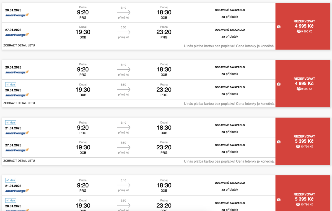This screenshot has height=211, width=332.
Task: Click Smartwings logo under 28.01.2025 in second offer
Action: pyautogui.click(x=17, y=95)
